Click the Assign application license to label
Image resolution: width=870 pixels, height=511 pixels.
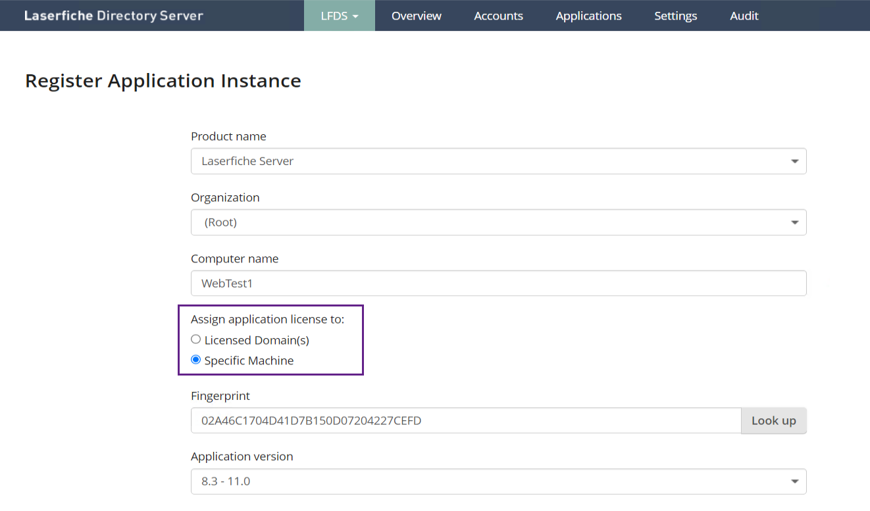(268, 320)
